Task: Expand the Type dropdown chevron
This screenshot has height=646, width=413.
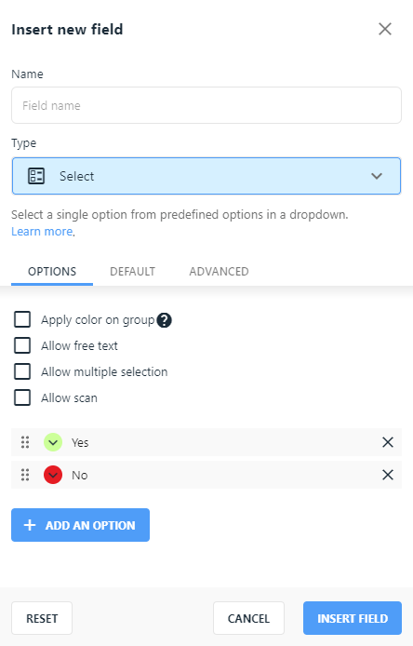Action: click(377, 176)
